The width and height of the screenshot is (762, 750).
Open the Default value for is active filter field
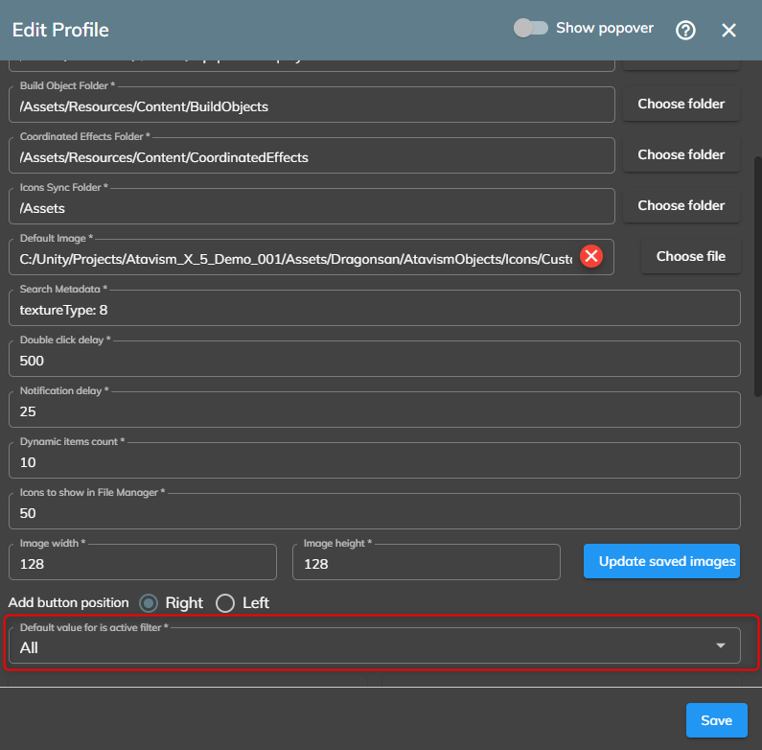tap(364, 646)
